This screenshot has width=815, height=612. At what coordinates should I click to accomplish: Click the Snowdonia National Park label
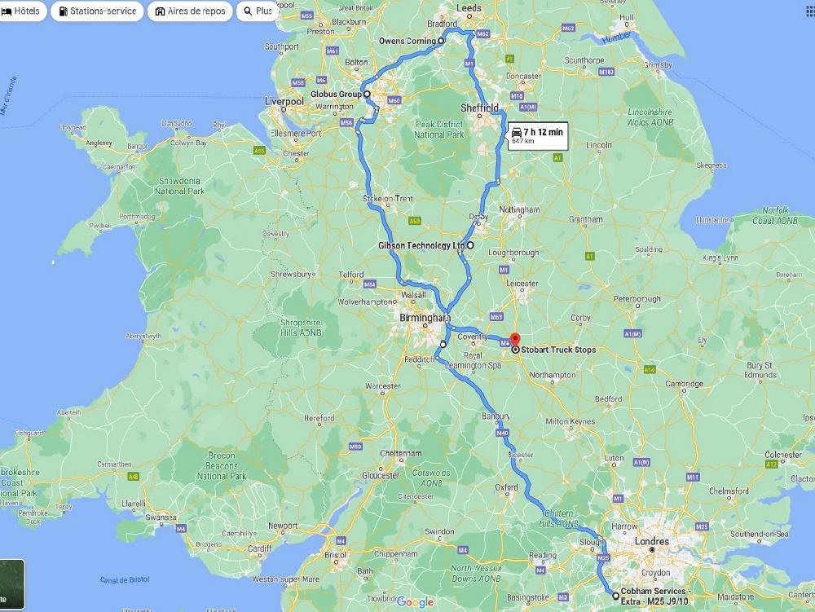click(x=179, y=186)
